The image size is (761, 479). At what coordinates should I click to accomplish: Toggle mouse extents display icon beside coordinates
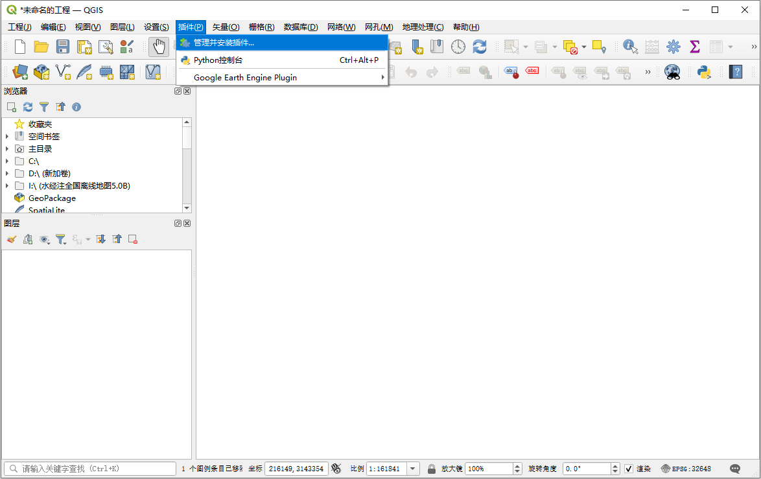point(336,469)
